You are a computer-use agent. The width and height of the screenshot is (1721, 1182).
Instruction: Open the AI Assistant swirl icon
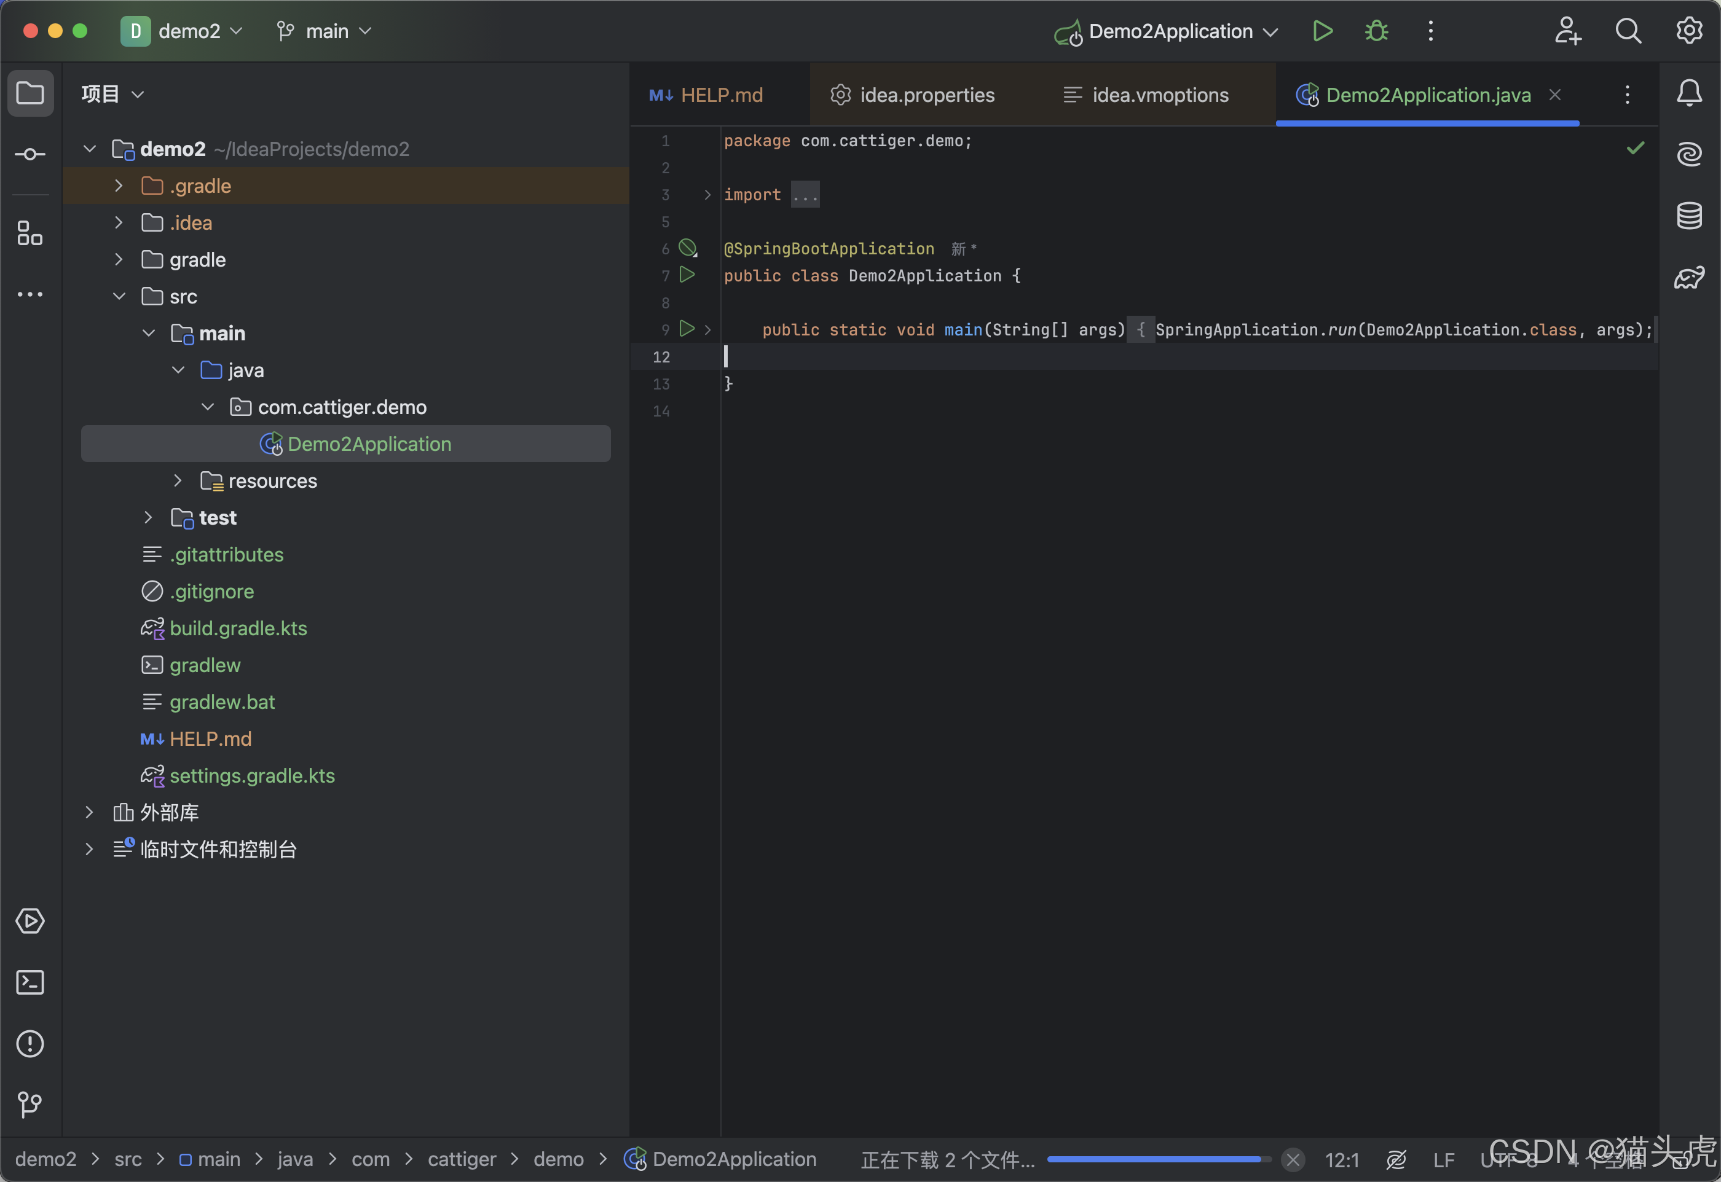pos(1689,154)
